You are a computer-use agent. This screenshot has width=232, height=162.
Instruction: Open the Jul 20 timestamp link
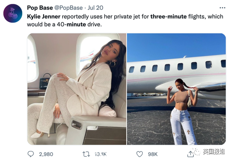[x=95, y=8]
